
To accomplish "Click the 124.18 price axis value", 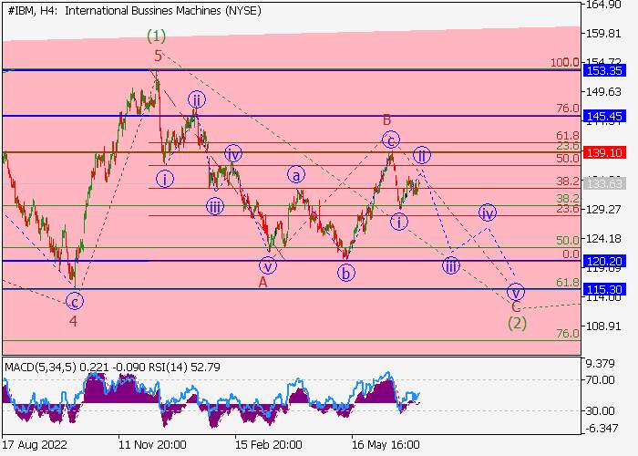I will point(603,239).
